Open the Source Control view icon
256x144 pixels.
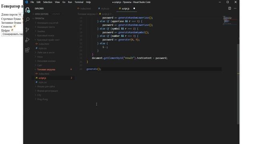click(x=28, y=30)
